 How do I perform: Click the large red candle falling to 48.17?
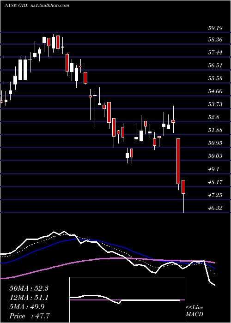coord(178,161)
